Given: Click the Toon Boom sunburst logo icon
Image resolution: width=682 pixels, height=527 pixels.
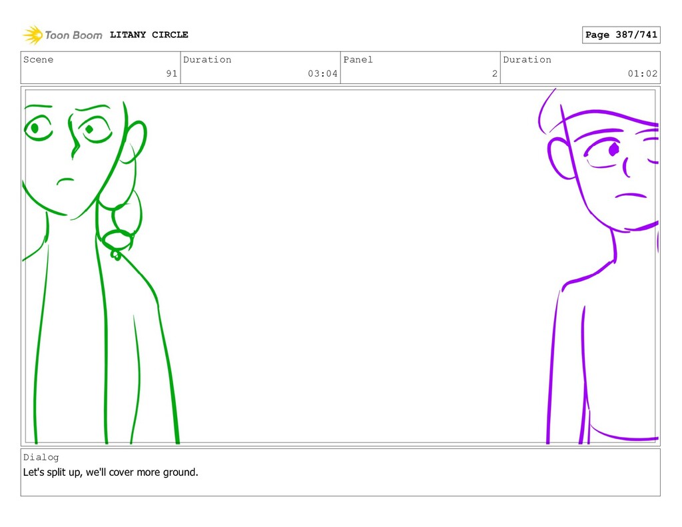Looking at the screenshot, I should [x=33, y=35].
